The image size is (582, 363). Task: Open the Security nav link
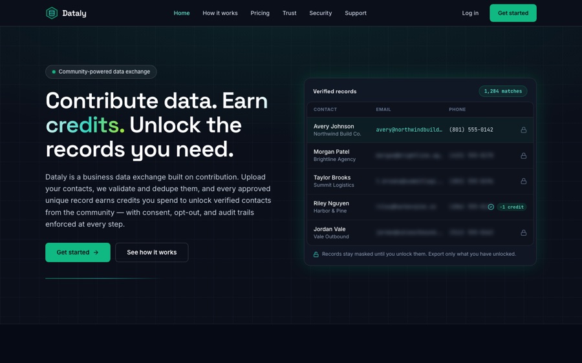[320, 13]
